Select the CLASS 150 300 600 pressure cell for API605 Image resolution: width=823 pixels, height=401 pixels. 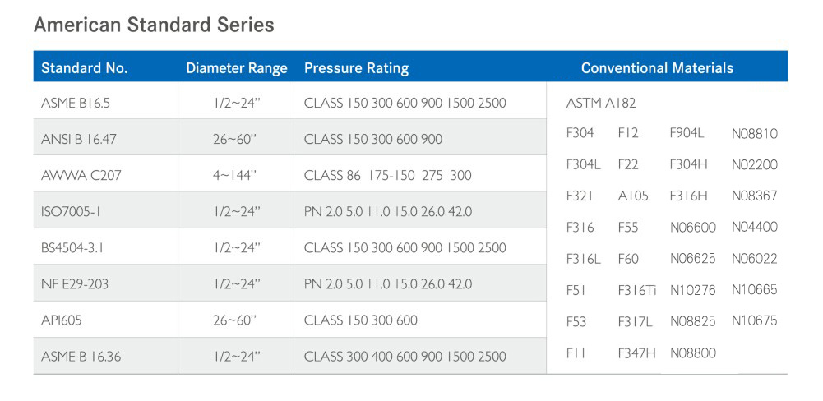[361, 320]
